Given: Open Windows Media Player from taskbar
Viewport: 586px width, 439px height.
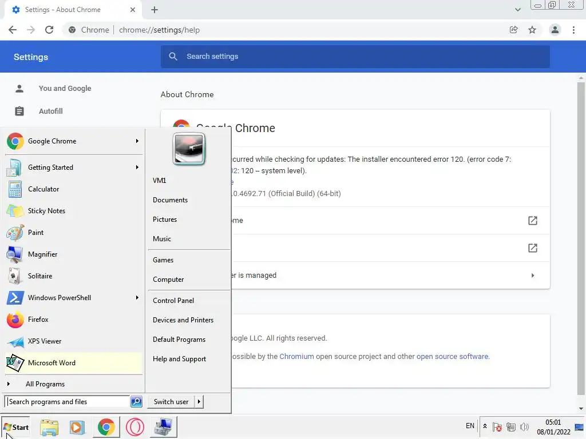Looking at the screenshot, I should [77, 427].
